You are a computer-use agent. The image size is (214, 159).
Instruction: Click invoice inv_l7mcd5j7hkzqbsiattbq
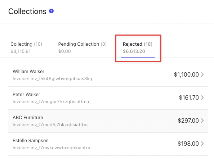point(50,125)
